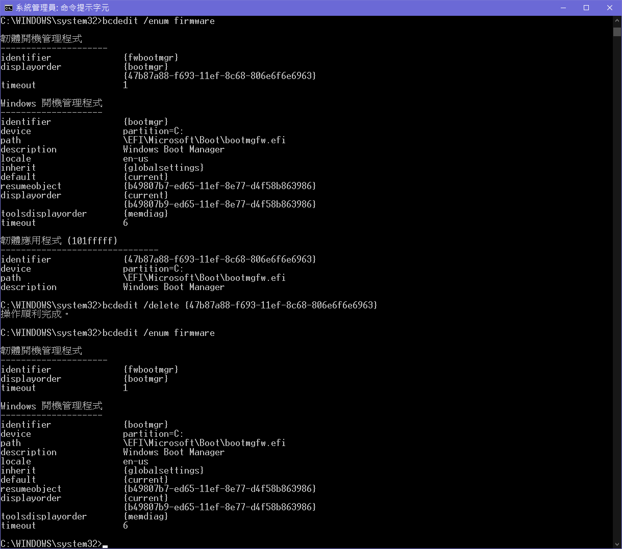Click {globalsettings} in the second listing
Image resolution: width=622 pixels, height=549 pixels.
click(163, 470)
